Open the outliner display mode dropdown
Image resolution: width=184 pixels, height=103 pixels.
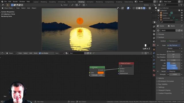click(x=155, y=5)
